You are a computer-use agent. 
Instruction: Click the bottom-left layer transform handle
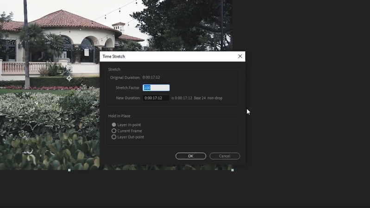(x=69, y=170)
